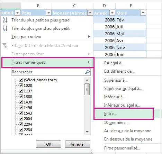Select Au-dessus de la moyenne
The image size is (162, 154).
tap(128, 131)
